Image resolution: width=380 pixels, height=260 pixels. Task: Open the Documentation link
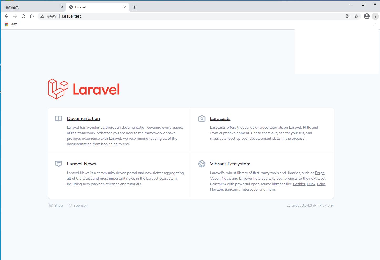tap(83, 118)
